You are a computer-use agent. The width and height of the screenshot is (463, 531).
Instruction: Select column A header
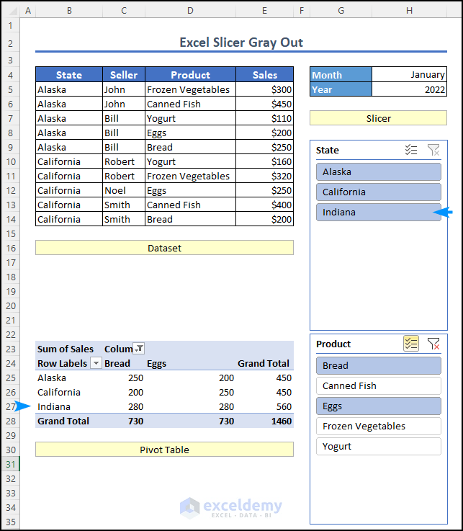coord(28,11)
